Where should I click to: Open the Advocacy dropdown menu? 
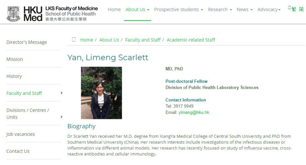click(x=269, y=9)
